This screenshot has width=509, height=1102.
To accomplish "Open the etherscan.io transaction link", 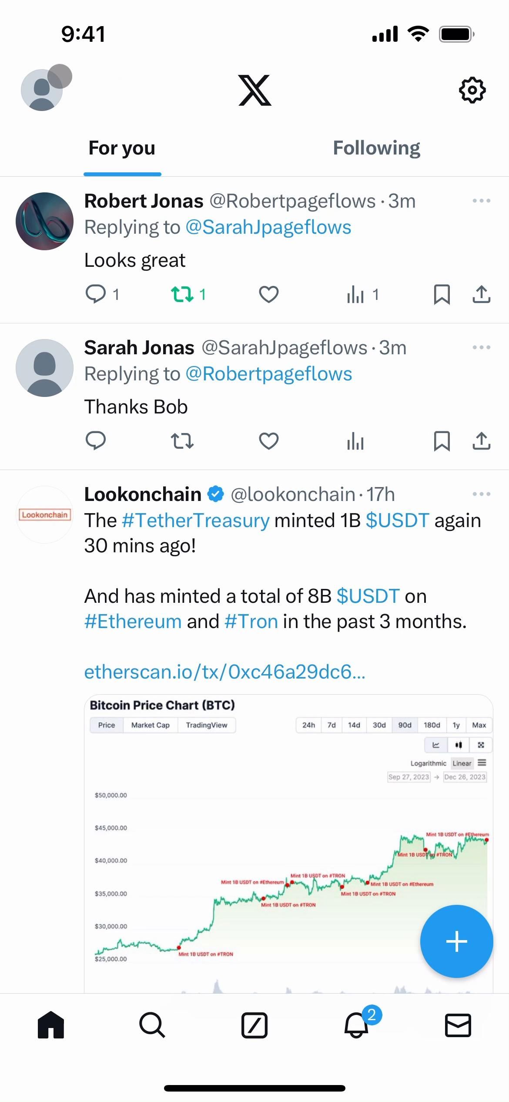I will point(224,672).
